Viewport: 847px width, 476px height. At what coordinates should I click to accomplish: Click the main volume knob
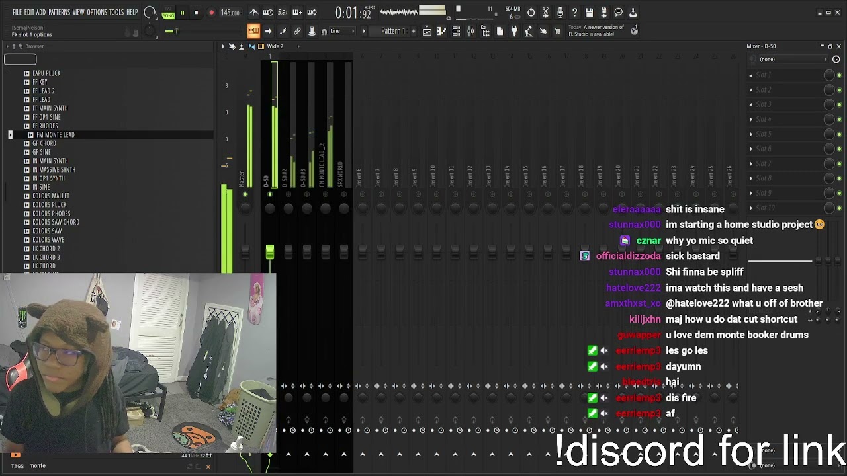pyautogui.click(x=150, y=13)
